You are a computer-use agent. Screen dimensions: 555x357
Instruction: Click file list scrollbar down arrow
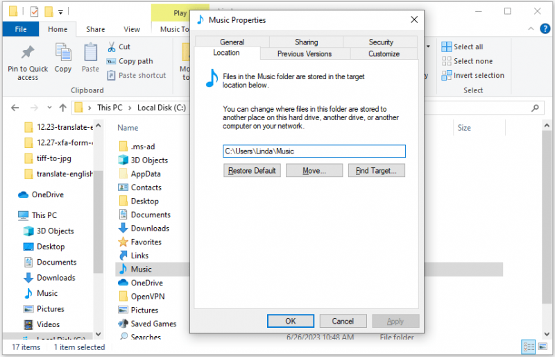(x=547, y=334)
